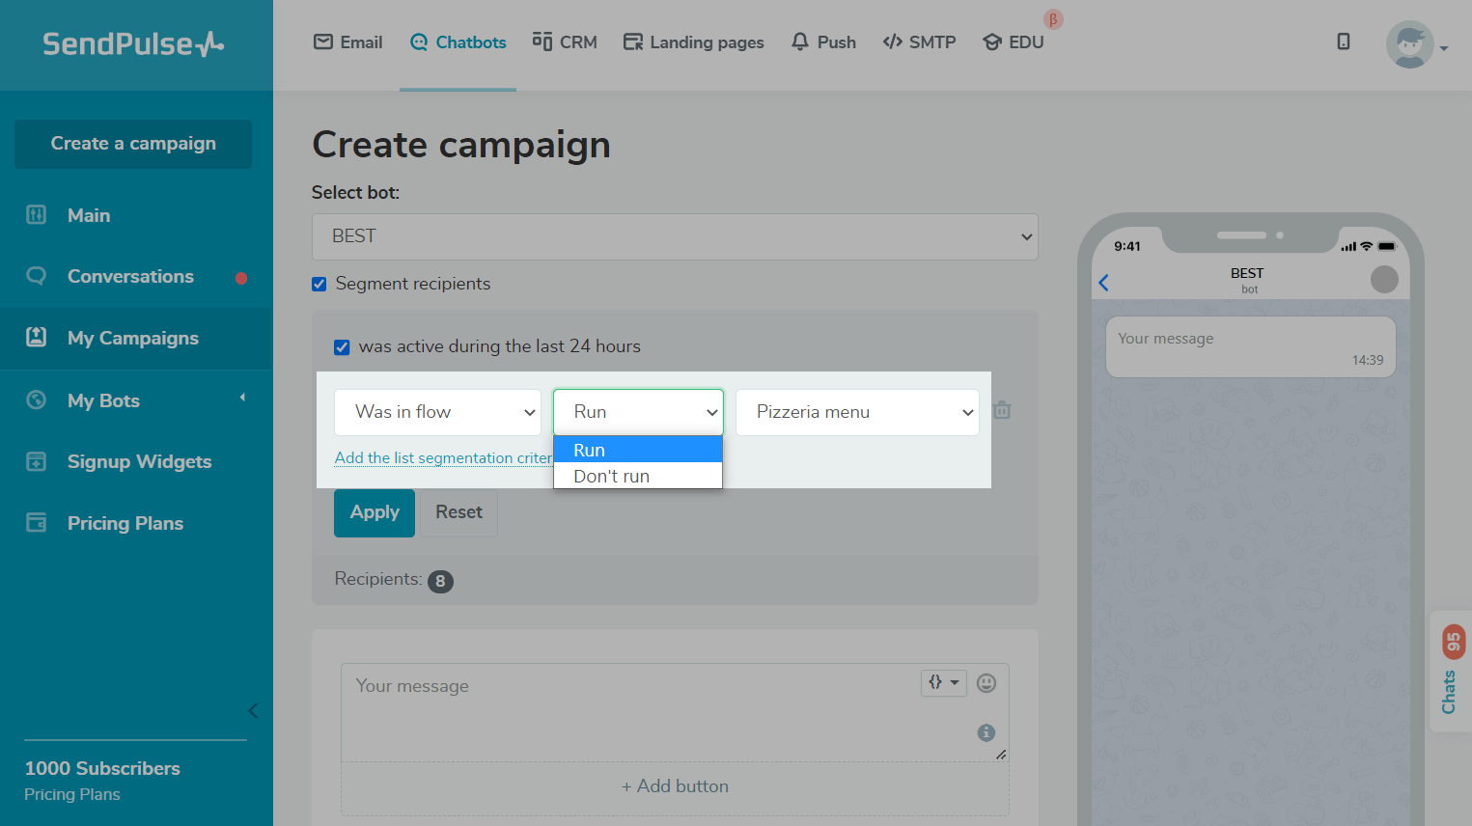This screenshot has height=826, width=1472.
Task: Open the BEST bot selector
Action: pos(674,236)
